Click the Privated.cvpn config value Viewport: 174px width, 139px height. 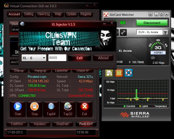click(37, 77)
